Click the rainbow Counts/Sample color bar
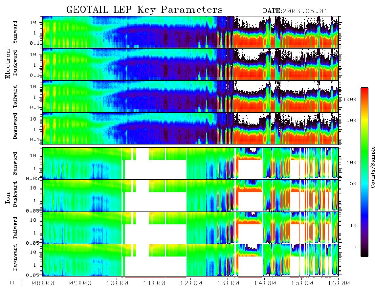The width and height of the screenshot is (375, 289). (364, 172)
